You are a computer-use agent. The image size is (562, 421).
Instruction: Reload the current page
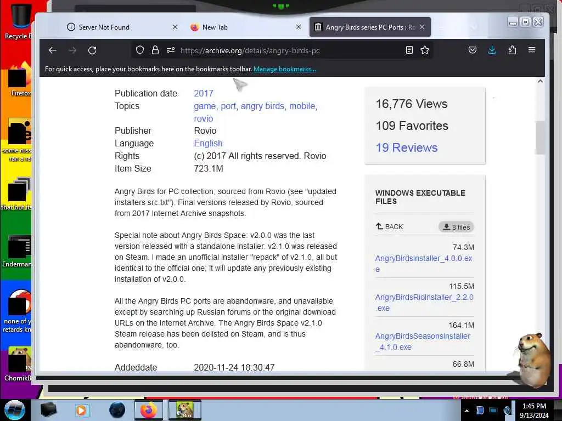[92, 50]
